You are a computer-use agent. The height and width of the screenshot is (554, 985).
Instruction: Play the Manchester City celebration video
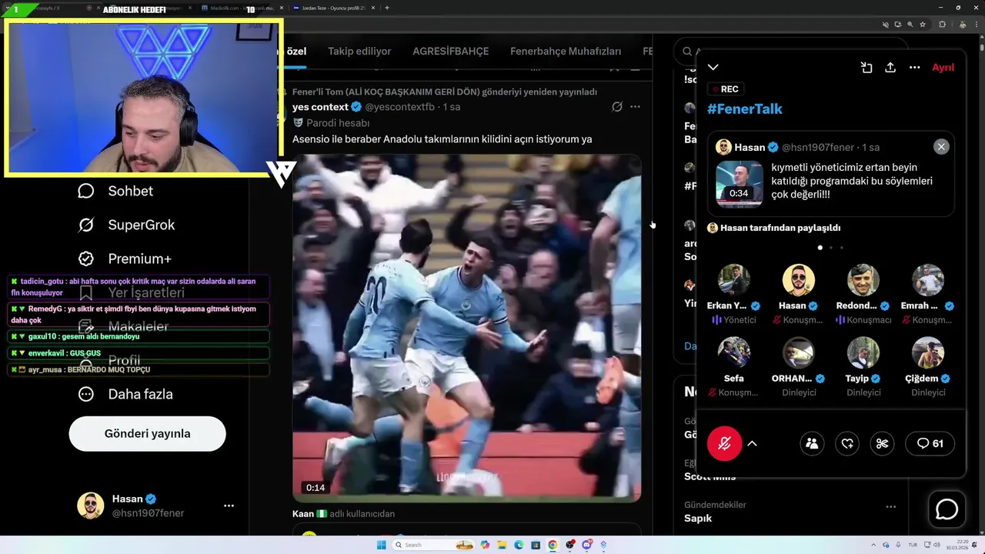466,329
